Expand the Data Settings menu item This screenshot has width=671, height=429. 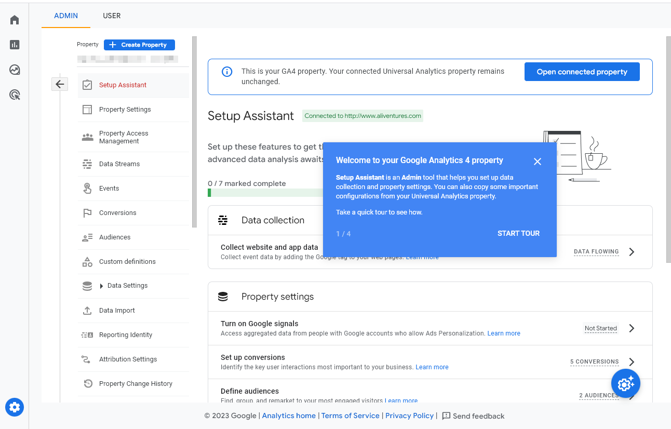click(x=127, y=286)
